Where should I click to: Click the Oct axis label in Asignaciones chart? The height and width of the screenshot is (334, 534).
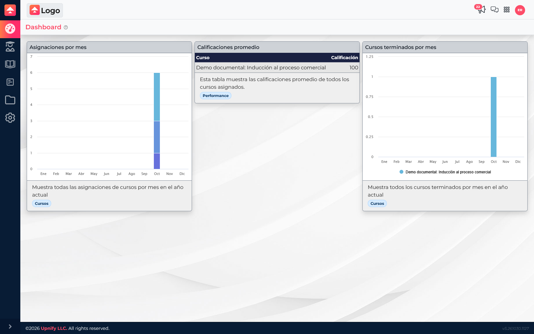coord(157,174)
